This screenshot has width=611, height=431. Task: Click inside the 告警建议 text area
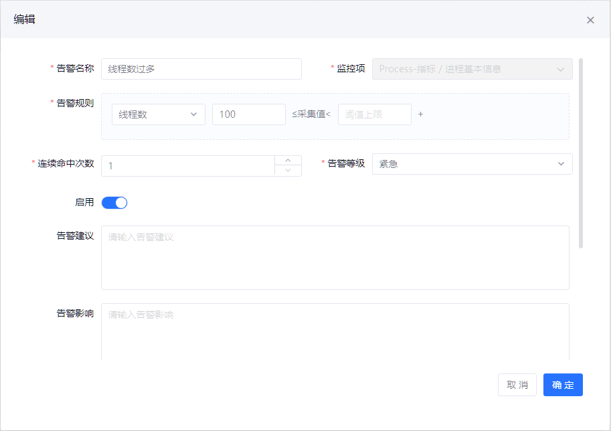tap(335, 258)
